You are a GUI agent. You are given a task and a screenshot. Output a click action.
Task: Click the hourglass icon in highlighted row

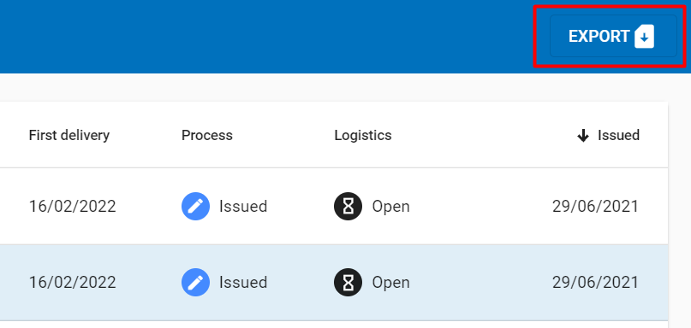348,282
